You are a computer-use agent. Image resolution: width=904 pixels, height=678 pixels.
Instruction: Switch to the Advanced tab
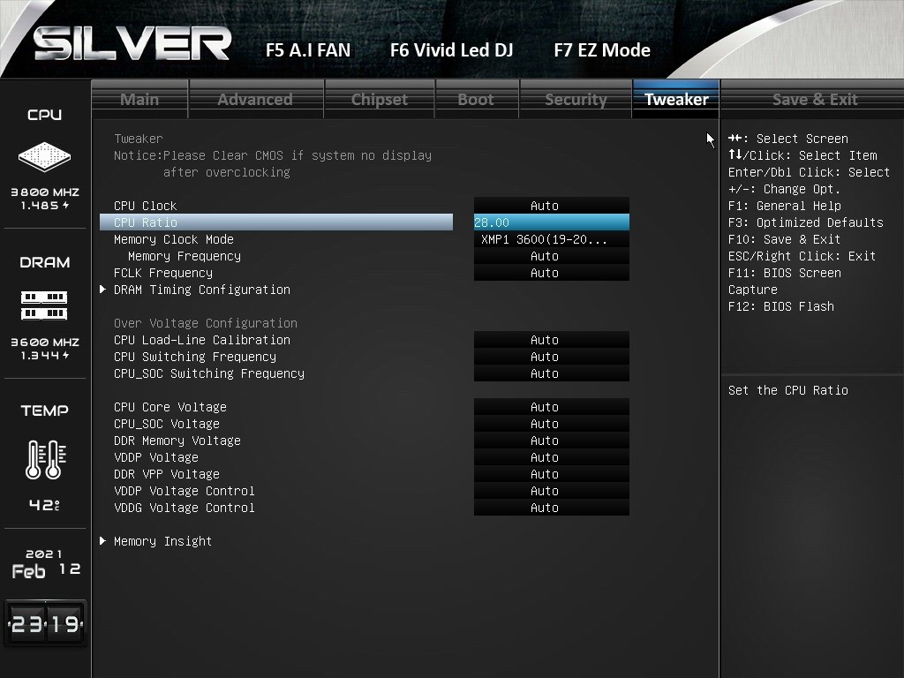point(255,99)
